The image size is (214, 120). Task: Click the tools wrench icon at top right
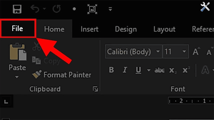[205, 7]
